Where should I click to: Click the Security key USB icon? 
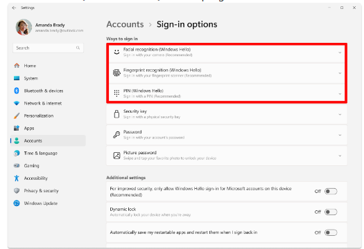tap(116, 114)
